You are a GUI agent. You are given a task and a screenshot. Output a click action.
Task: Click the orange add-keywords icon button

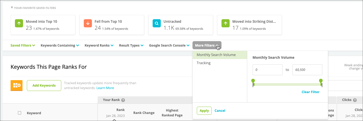point(16,85)
